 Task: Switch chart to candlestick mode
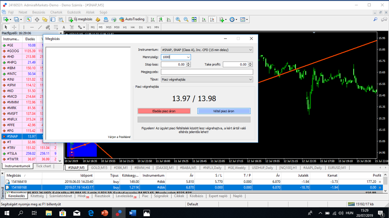tap(161, 19)
